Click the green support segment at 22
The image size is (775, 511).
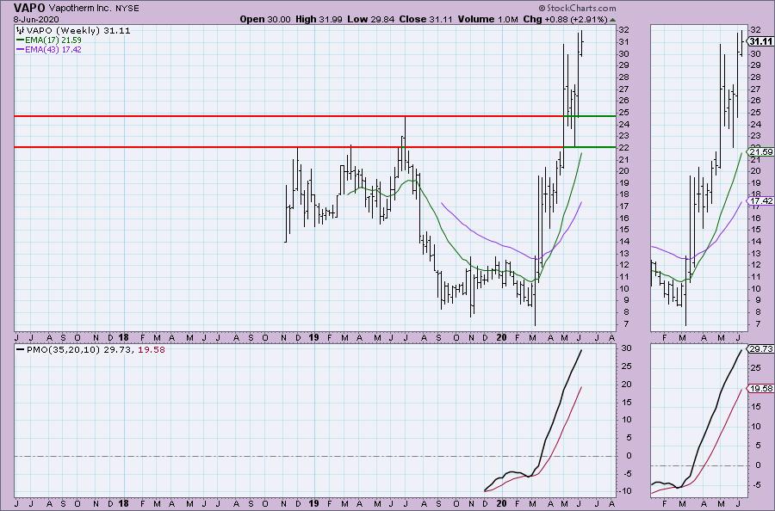tap(590, 146)
